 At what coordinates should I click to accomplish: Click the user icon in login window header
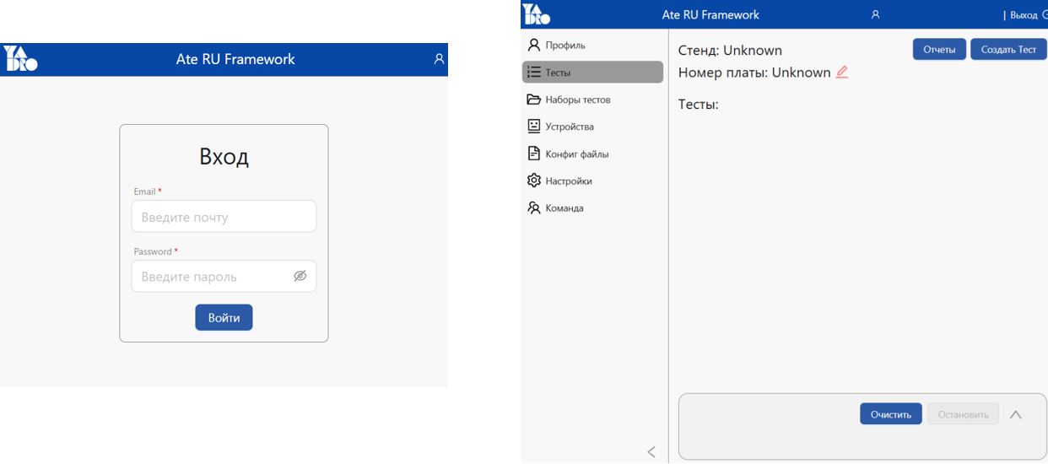(439, 60)
